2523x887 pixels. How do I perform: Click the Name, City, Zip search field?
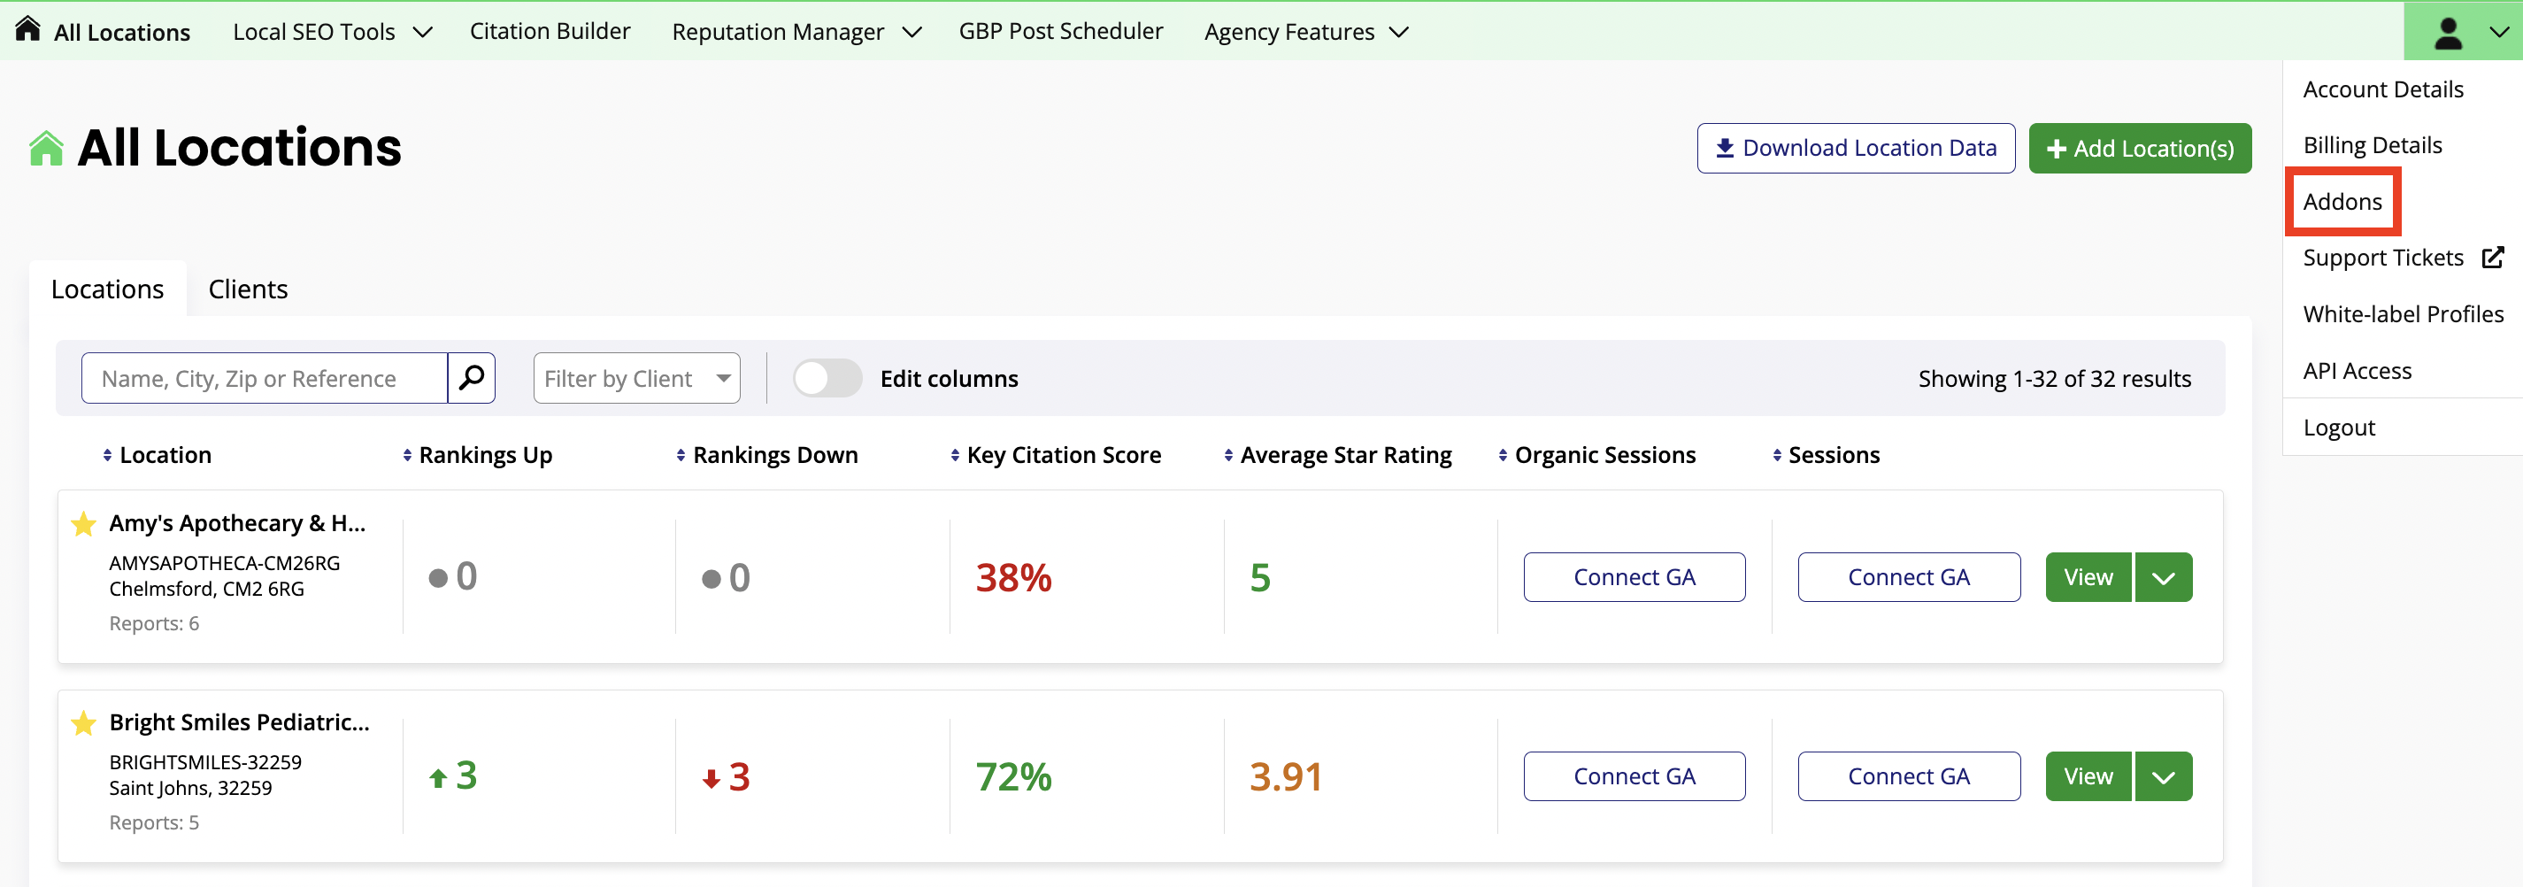265,378
